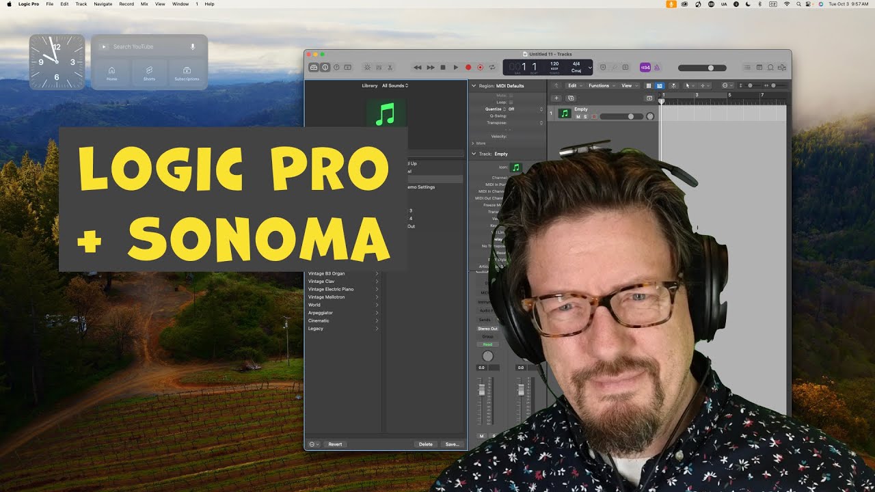Open the View menu in Tracks area

point(630,85)
